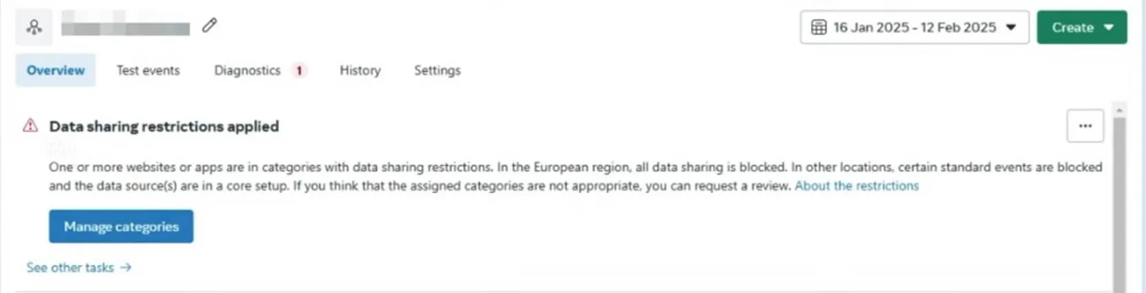The width and height of the screenshot is (1146, 293).
Task: Click the Diagnostics notification badge showing 1
Action: click(x=299, y=70)
